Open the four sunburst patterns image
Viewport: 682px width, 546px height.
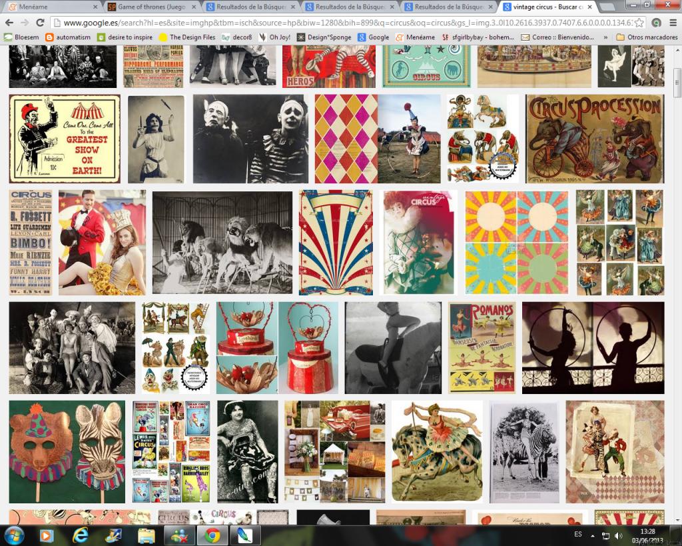pyautogui.click(x=517, y=243)
